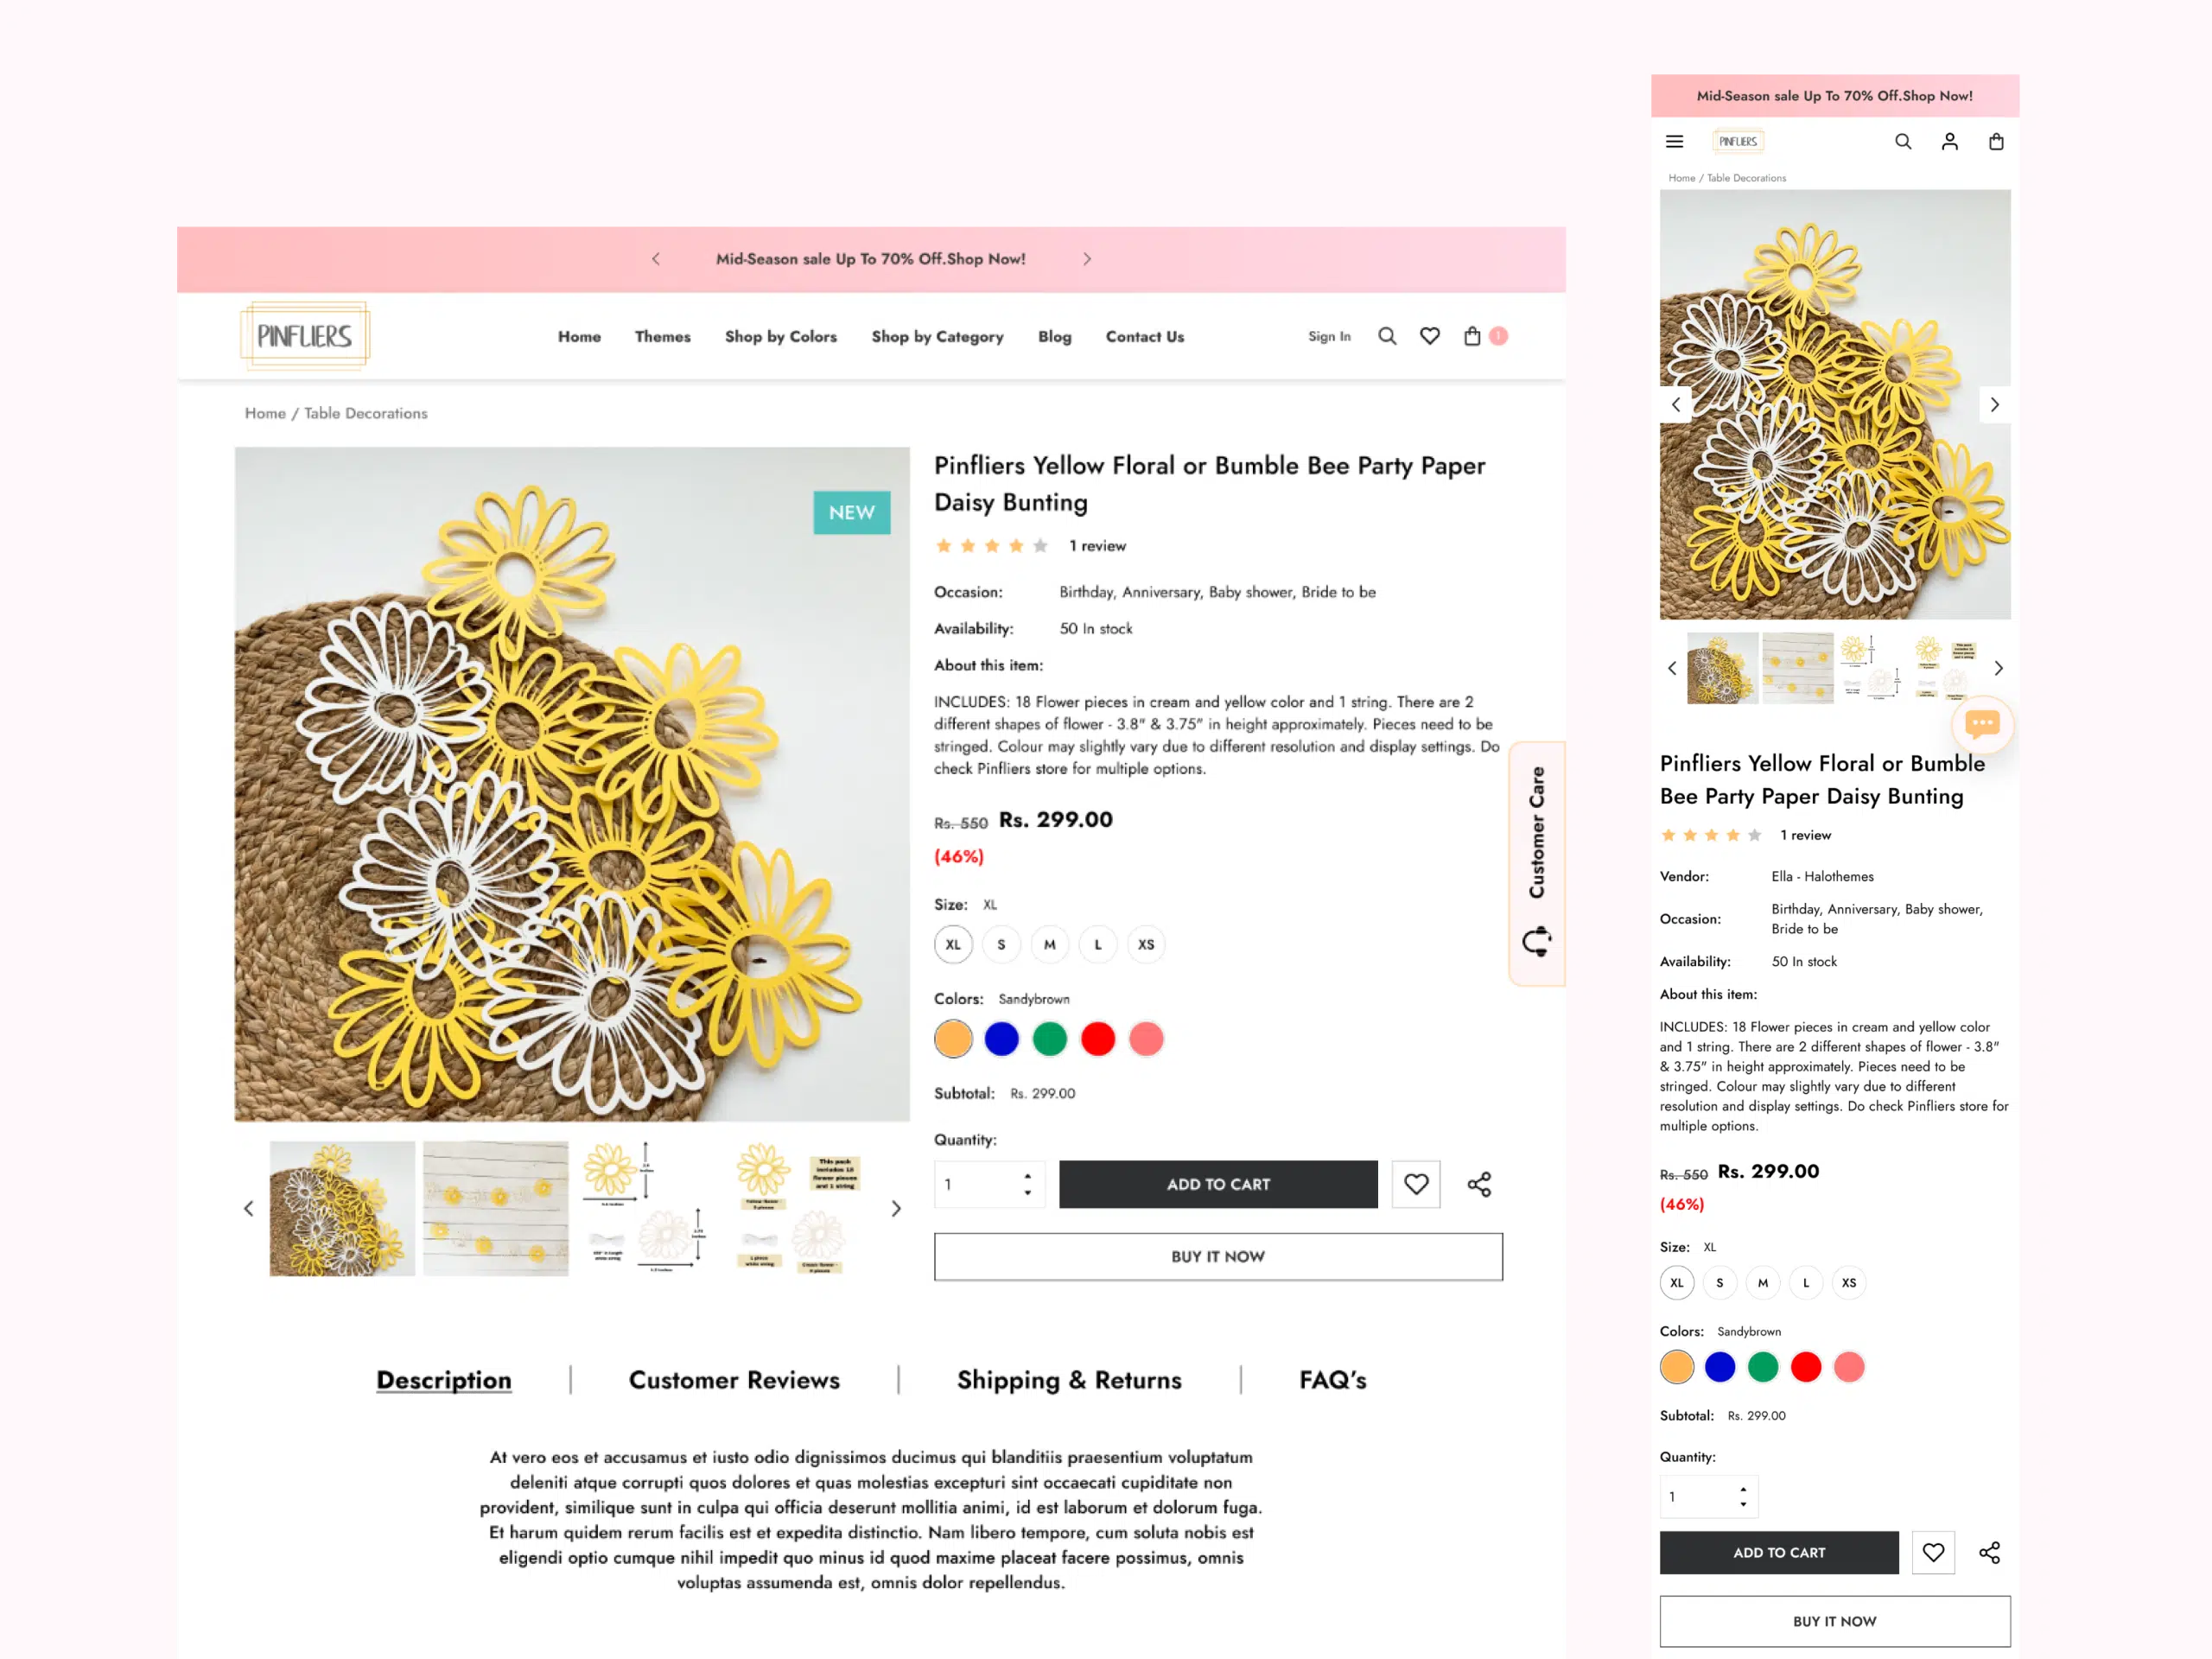Screen dimensions: 2212x1659
Task: Open wishlist heart icon in desktop header
Action: [1430, 336]
